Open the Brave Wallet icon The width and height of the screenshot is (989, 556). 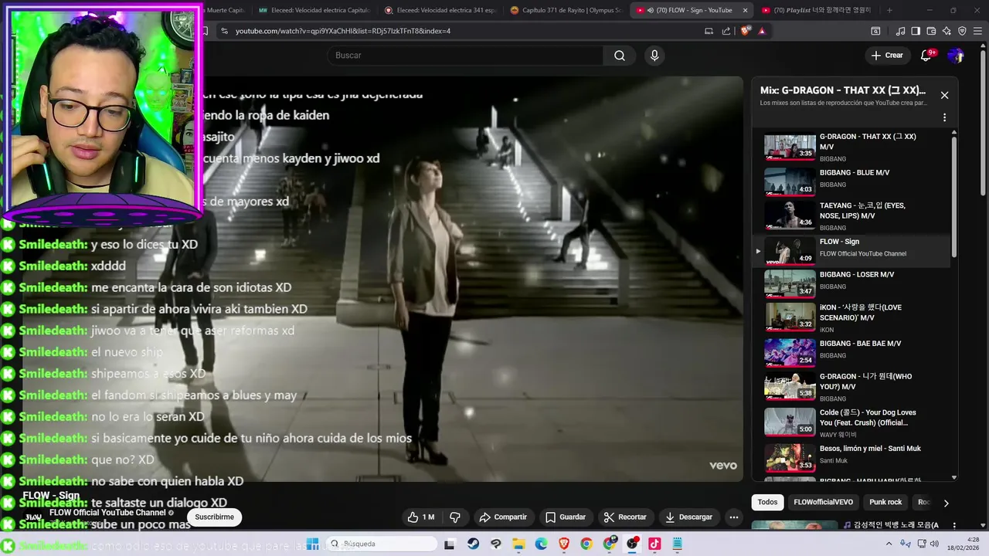[931, 31]
